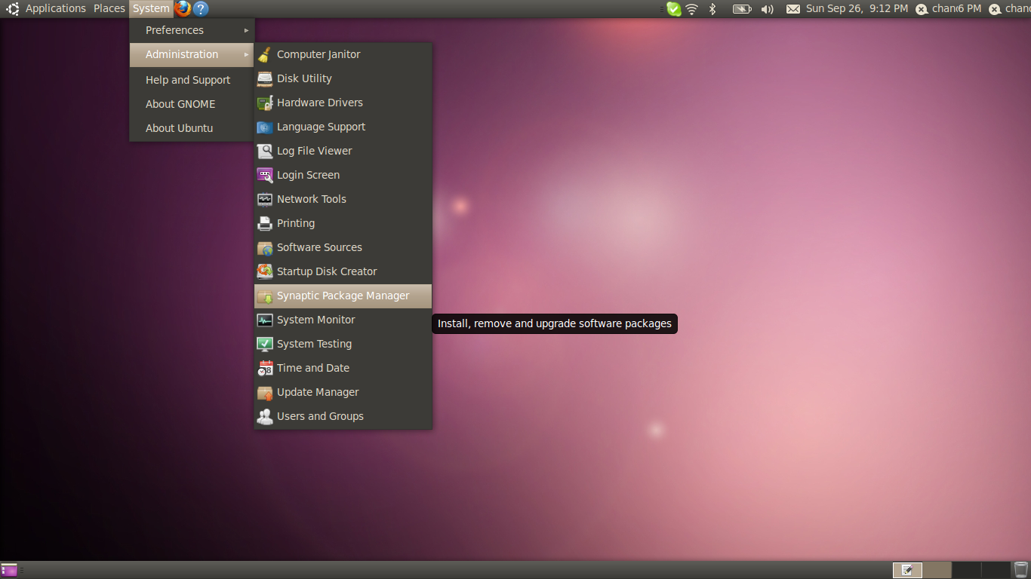
Task: Switch to the second workspace
Action: [x=937, y=570]
